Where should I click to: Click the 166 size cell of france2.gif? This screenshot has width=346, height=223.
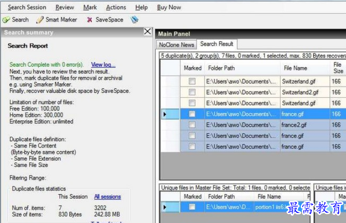pos(338,125)
